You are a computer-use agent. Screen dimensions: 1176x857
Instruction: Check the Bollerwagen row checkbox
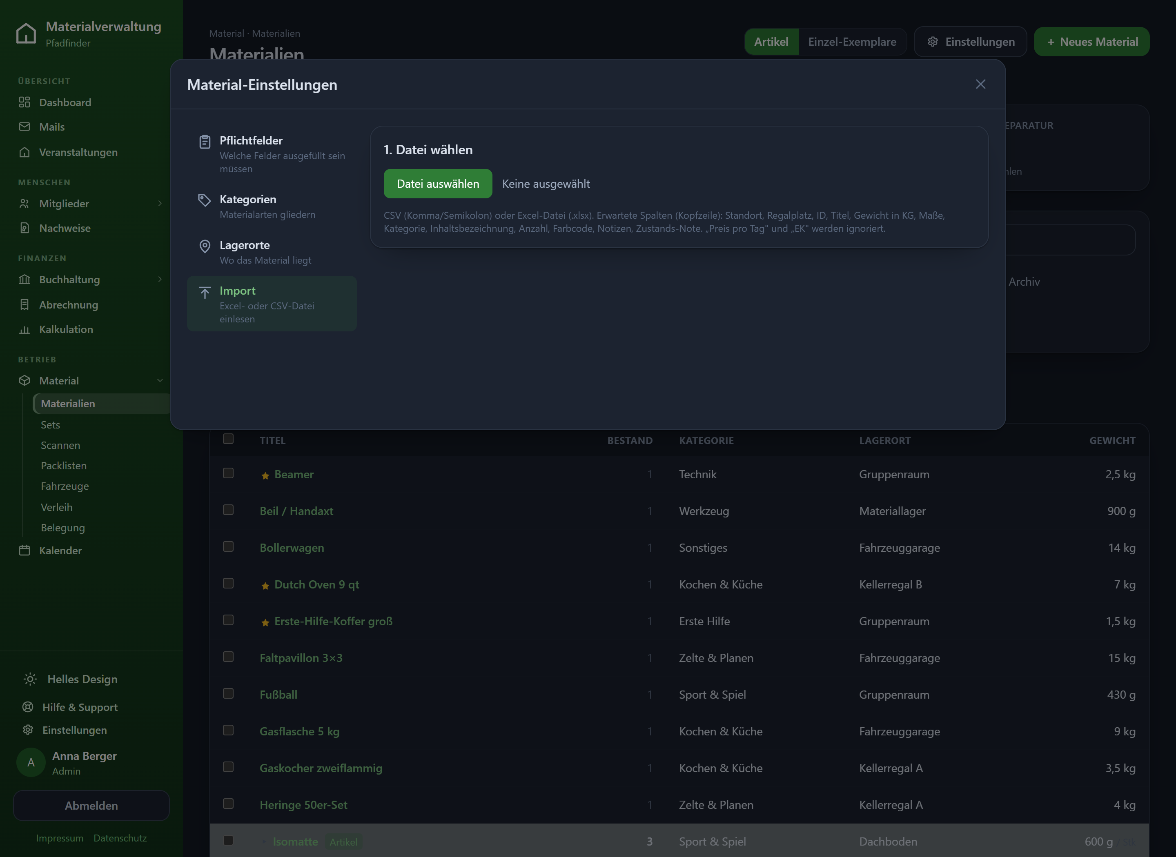point(228,546)
